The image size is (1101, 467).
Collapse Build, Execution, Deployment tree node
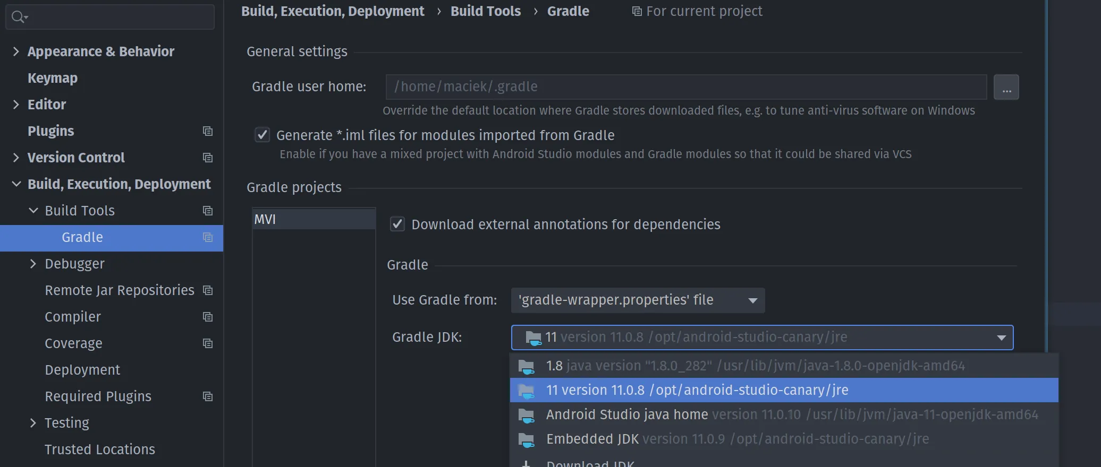(x=16, y=184)
